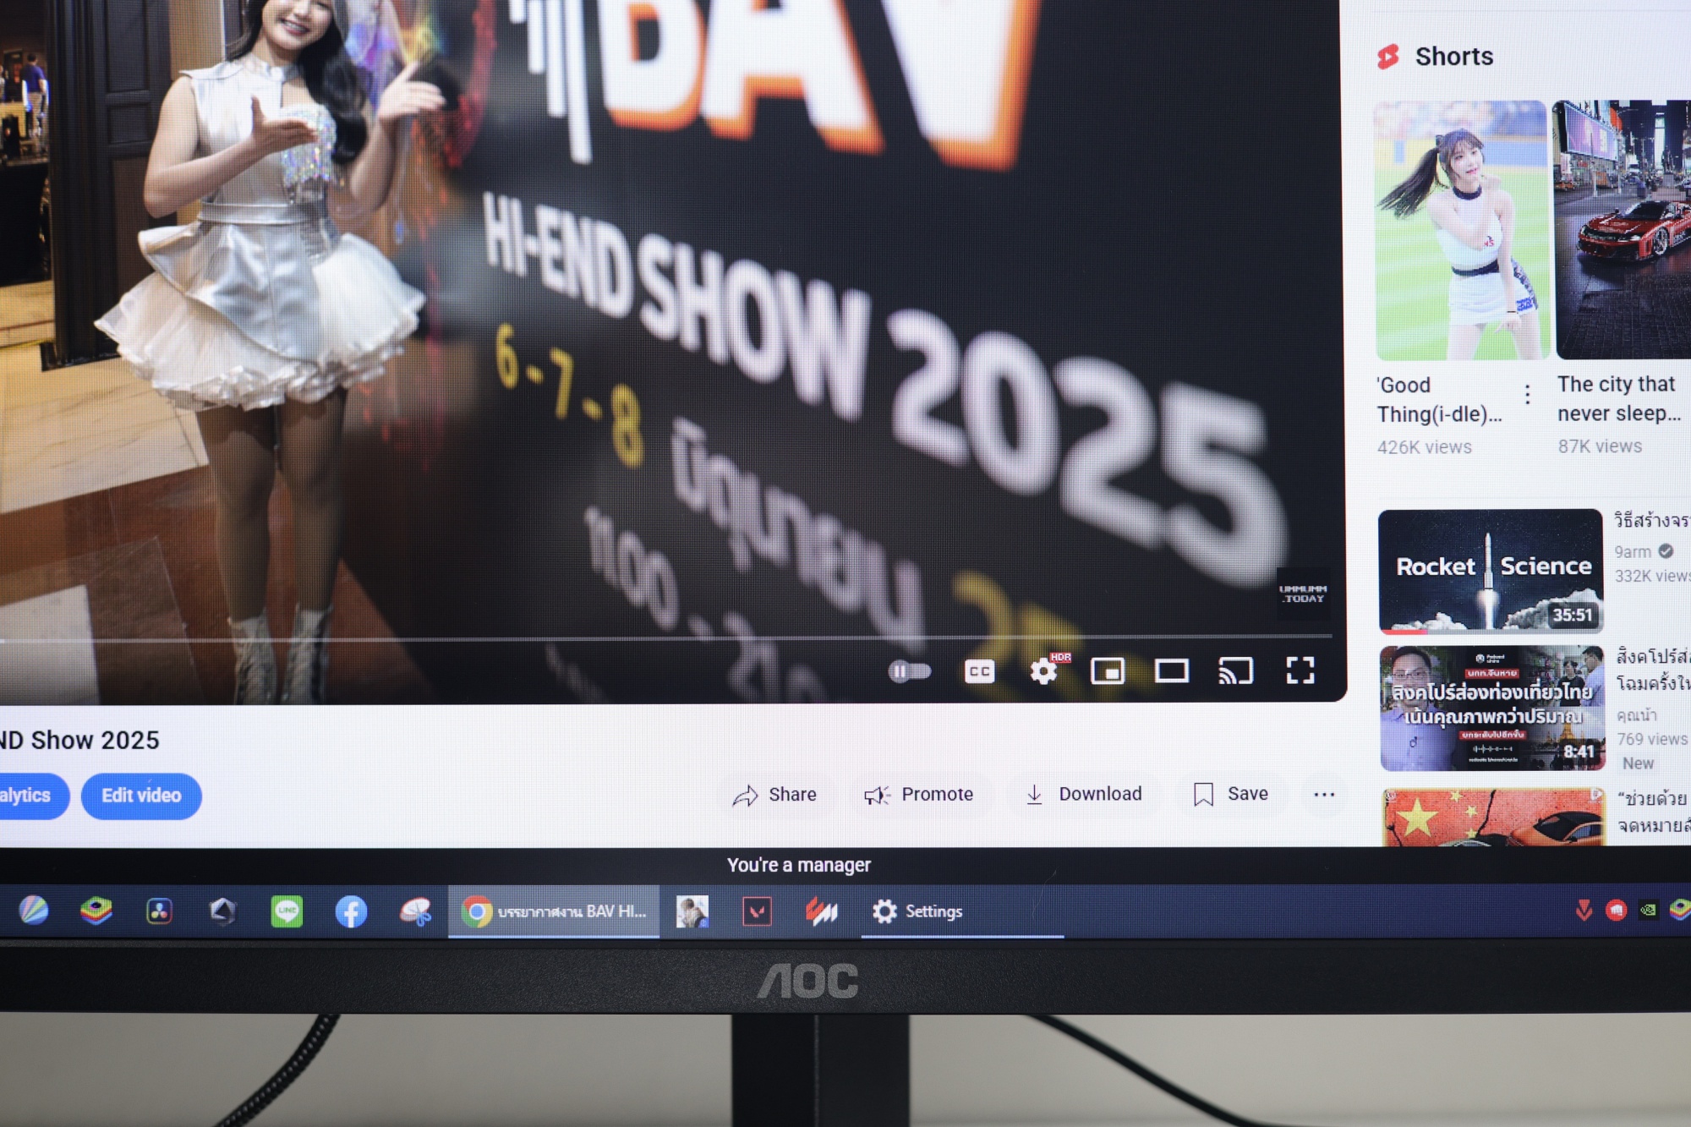This screenshot has height=1127, width=1691.
Task: Open the pinwheel app icon in taskbar
Action: pos(415,911)
